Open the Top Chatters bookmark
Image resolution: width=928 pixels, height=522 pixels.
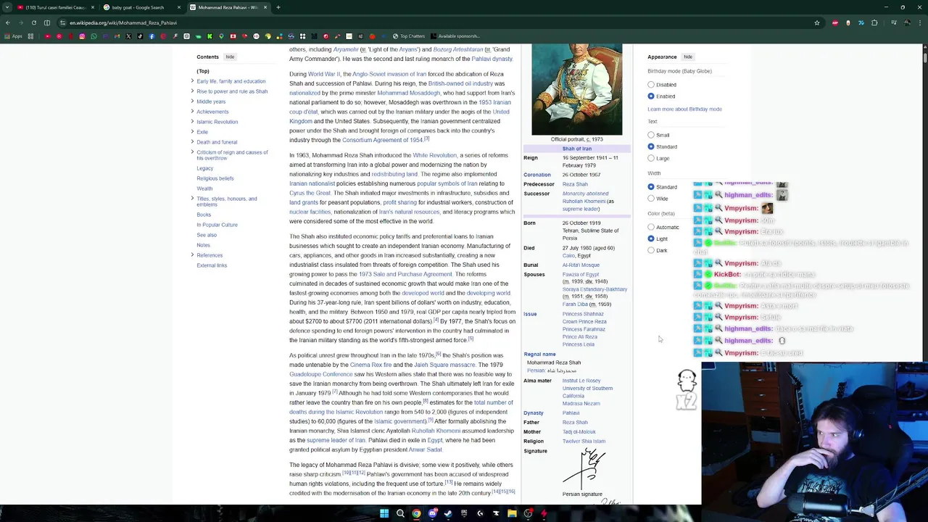click(408, 36)
